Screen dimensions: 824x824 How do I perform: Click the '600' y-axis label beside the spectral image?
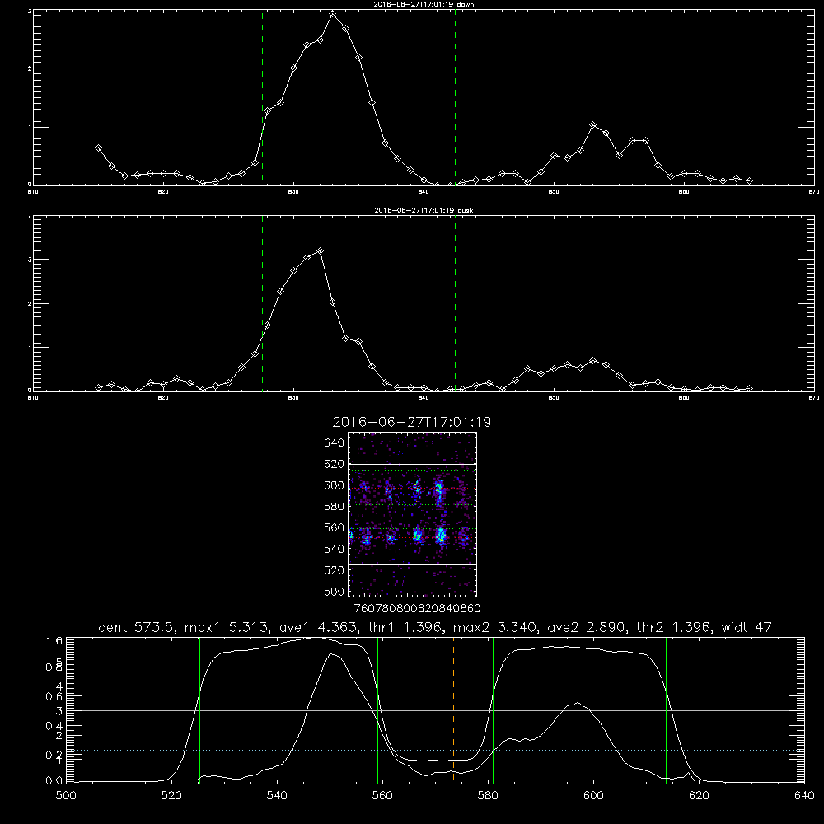334,485
